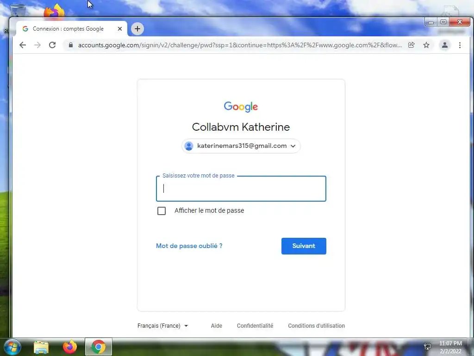Open the Chrome profile avatar button

[445, 45]
